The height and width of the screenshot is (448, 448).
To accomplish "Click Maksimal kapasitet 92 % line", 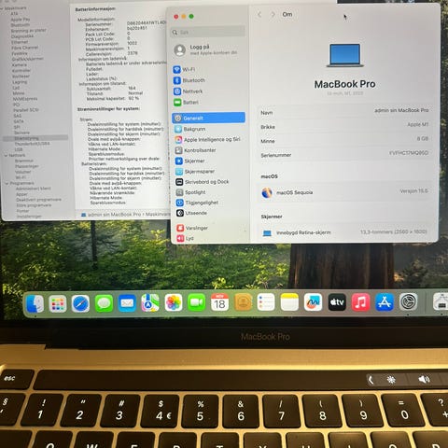I will 113,98.
